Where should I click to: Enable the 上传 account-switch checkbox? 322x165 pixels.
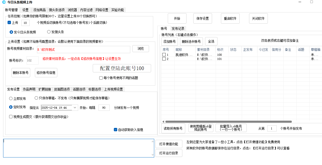(9, 23)
